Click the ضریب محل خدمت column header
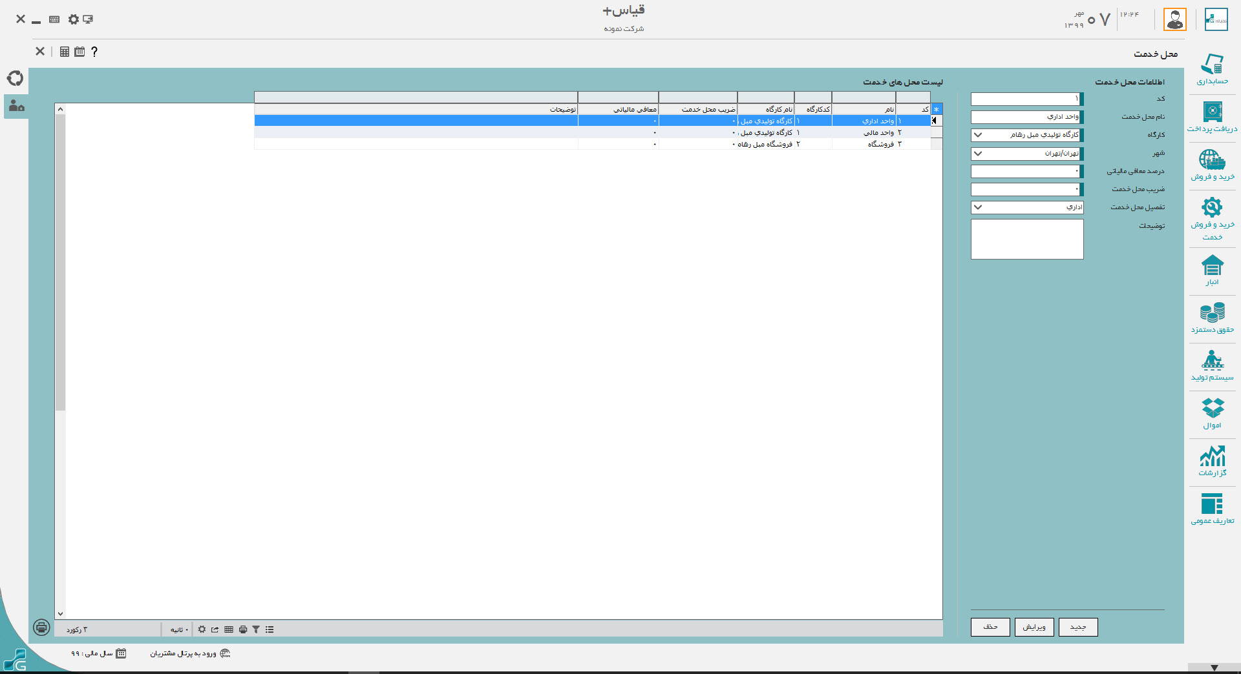1241x674 pixels. (x=698, y=110)
